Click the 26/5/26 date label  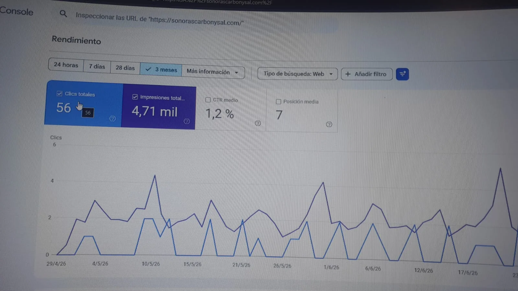[282, 266]
